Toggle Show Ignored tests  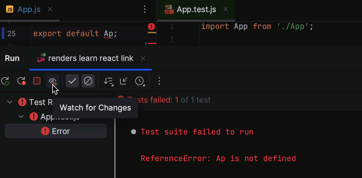click(88, 81)
